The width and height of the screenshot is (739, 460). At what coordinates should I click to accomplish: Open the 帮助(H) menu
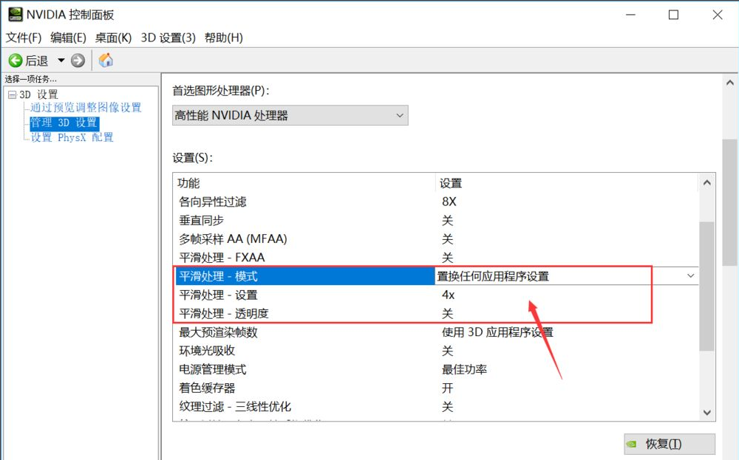click(x=224, y=38)
